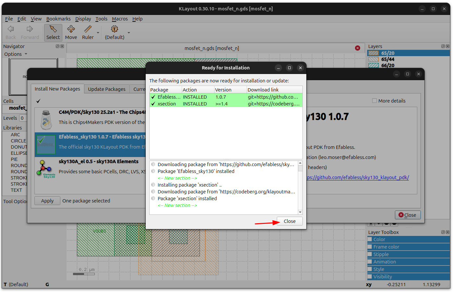Open the File menu

click(9, 19)
